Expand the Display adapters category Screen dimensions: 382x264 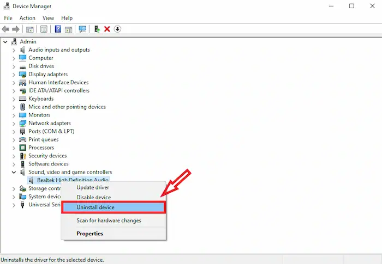click(14, 75)
